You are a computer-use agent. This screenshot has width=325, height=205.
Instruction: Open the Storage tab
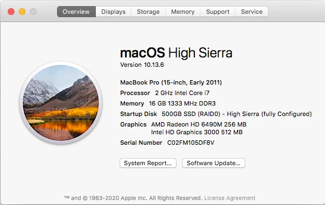148,12
